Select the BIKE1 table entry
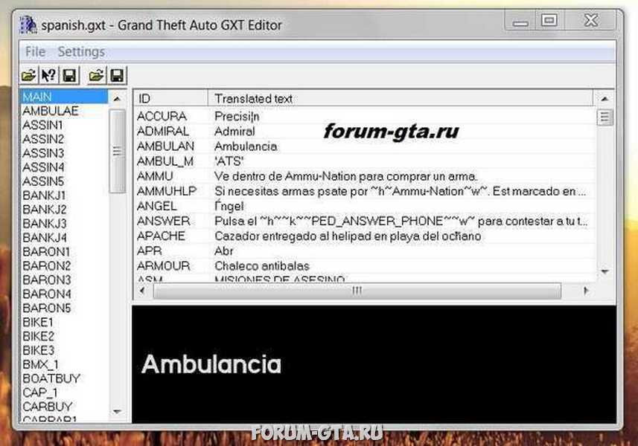Screen dimensions: 638x446 tap(65, 322)
